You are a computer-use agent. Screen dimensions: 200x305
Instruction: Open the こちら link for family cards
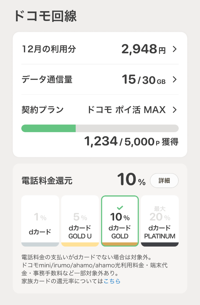tap(112, 281)
